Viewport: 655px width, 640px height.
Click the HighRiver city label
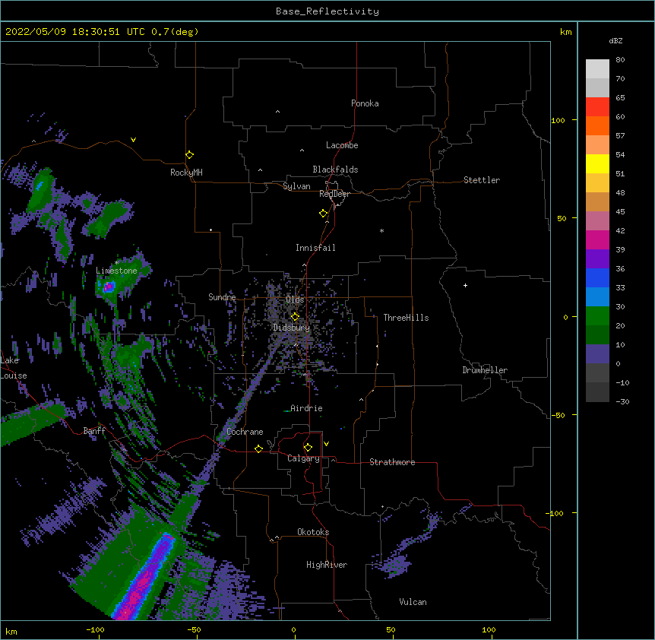[327, 565]
